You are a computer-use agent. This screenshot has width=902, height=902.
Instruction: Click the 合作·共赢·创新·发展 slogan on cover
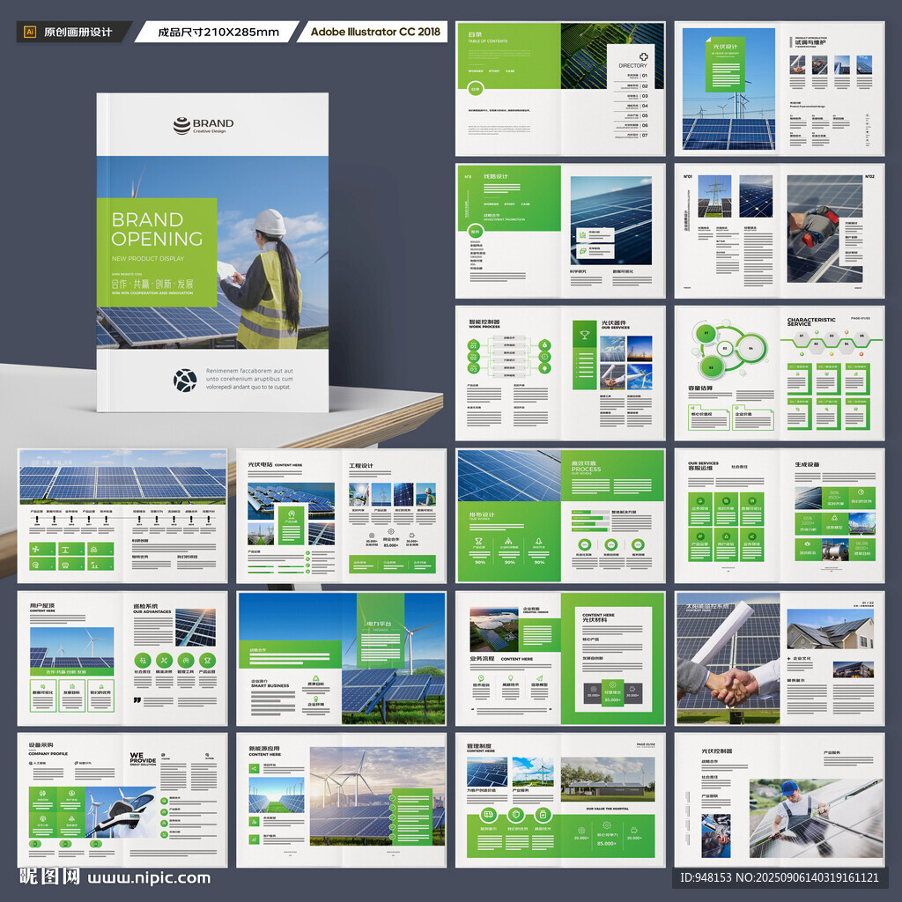152,284
